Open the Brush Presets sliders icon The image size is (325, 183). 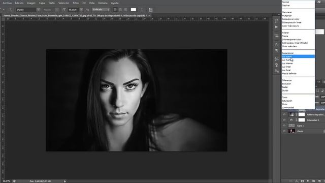[x=276, y=71]
